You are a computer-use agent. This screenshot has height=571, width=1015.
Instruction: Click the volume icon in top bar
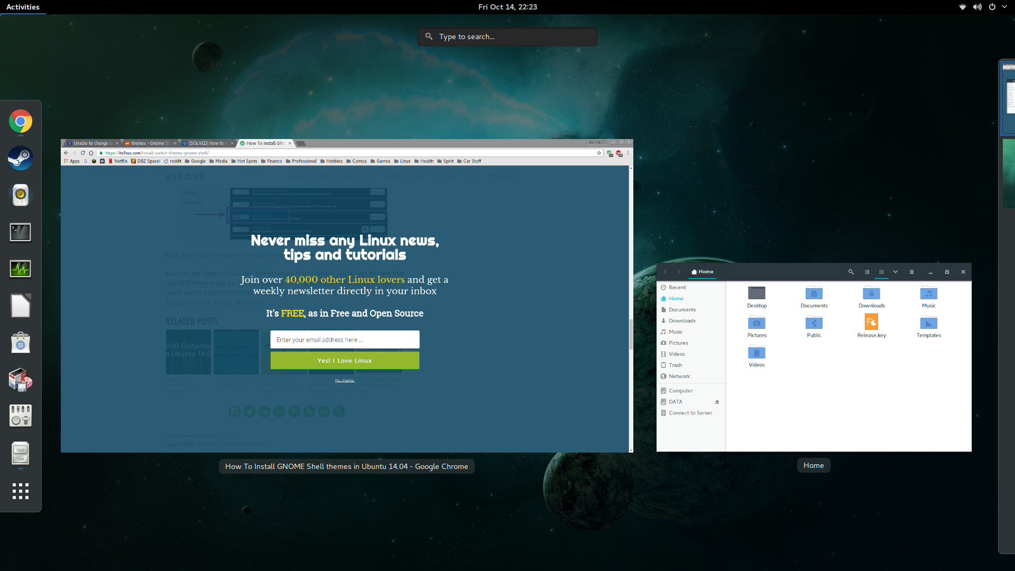(977, 7)
